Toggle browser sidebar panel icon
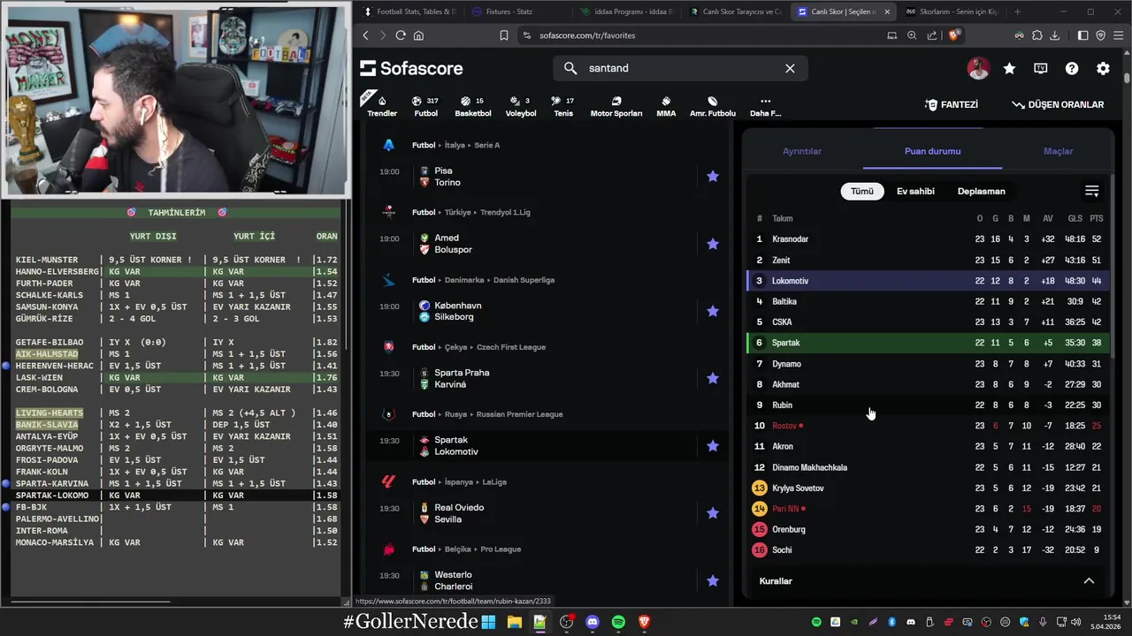 click(1082, 35)
